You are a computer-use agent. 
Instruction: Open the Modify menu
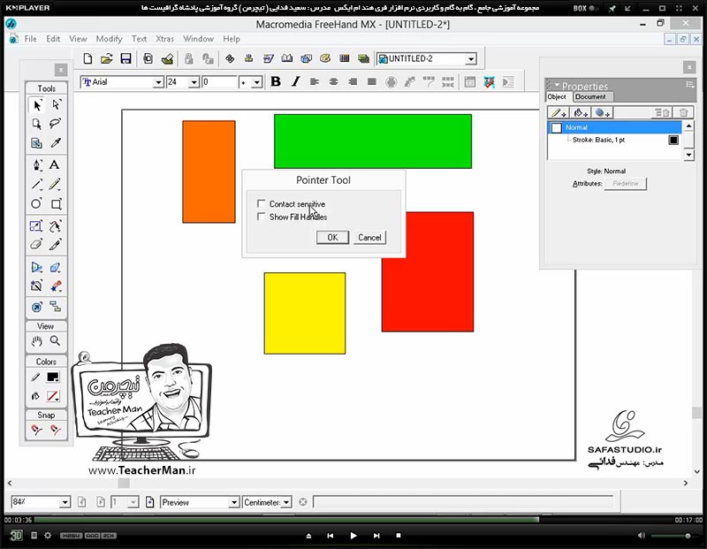(x=109, y=39)
